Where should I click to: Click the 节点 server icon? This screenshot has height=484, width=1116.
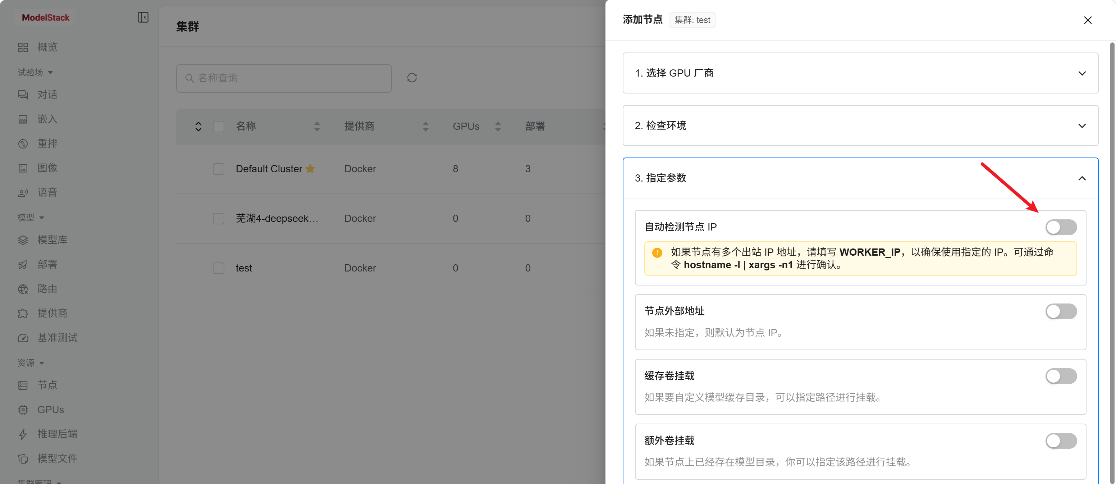pyautogui.click(x=23, y=385)
